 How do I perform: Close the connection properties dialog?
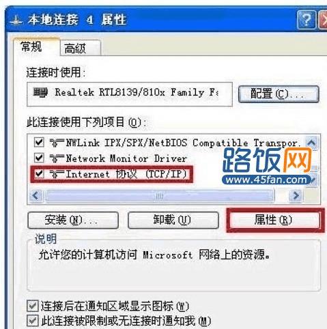[324, 20]
